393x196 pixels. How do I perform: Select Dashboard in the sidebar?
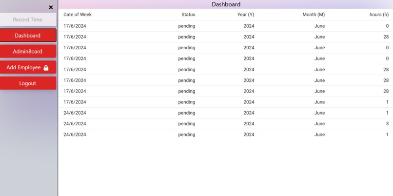[28, 35]
